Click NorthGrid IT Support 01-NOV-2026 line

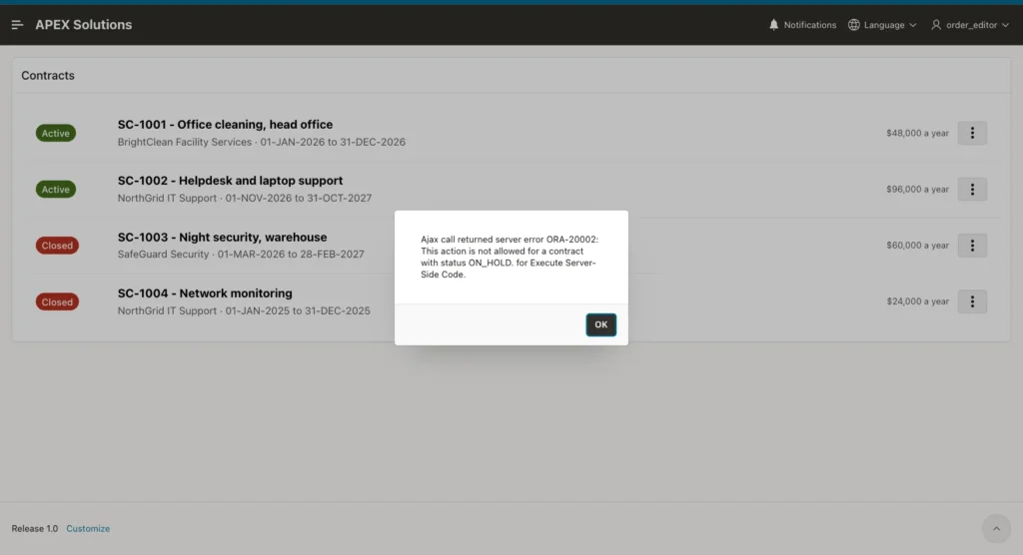point(245,199)
